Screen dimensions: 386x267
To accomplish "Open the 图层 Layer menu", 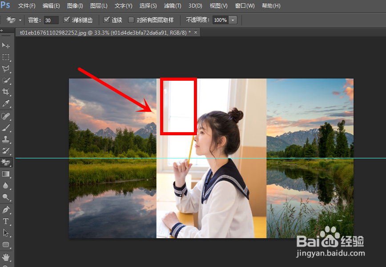I will (x=99, y=6).
